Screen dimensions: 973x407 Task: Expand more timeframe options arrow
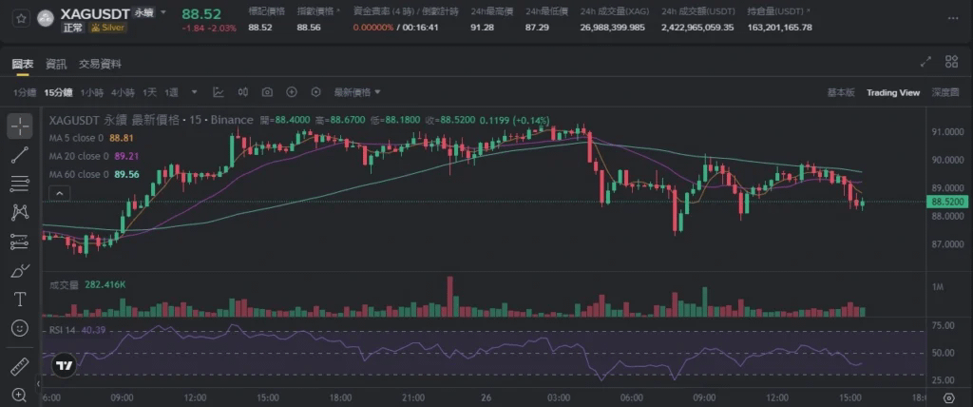coord(194,92)
